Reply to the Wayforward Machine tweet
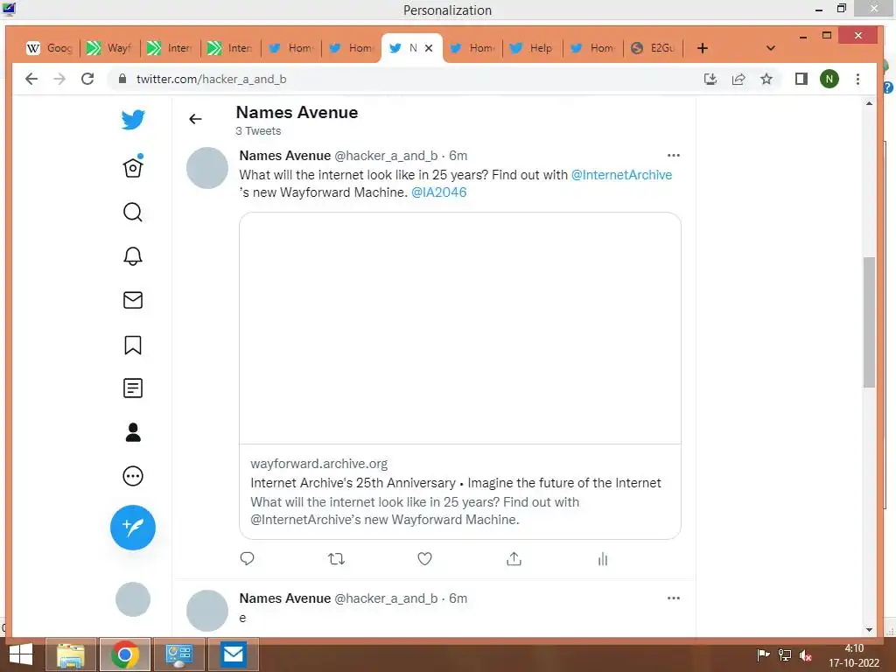896x672 pixels. [x=247, y=558]
